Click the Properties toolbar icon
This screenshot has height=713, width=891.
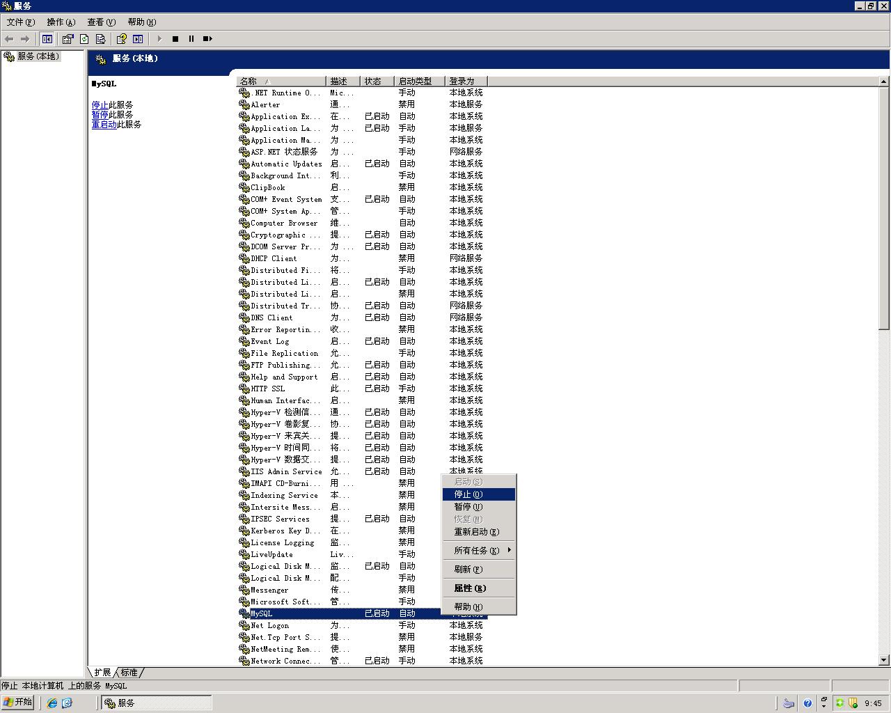(x=68, y=39)
